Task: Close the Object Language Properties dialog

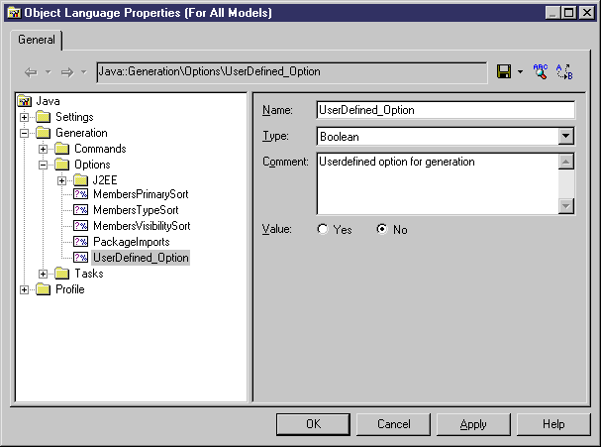Action: (587, 13)
